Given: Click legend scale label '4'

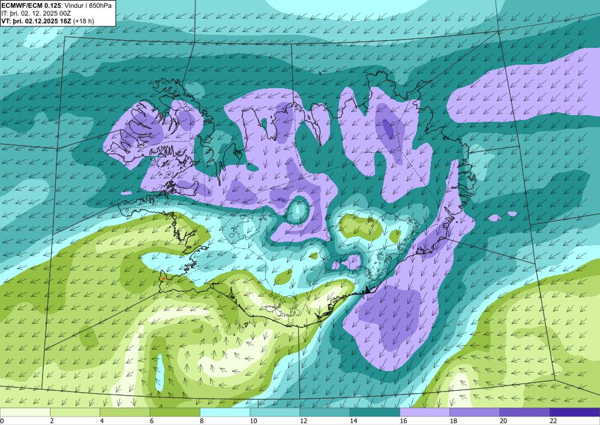Looking at the screenshot, I should [102, 421].
